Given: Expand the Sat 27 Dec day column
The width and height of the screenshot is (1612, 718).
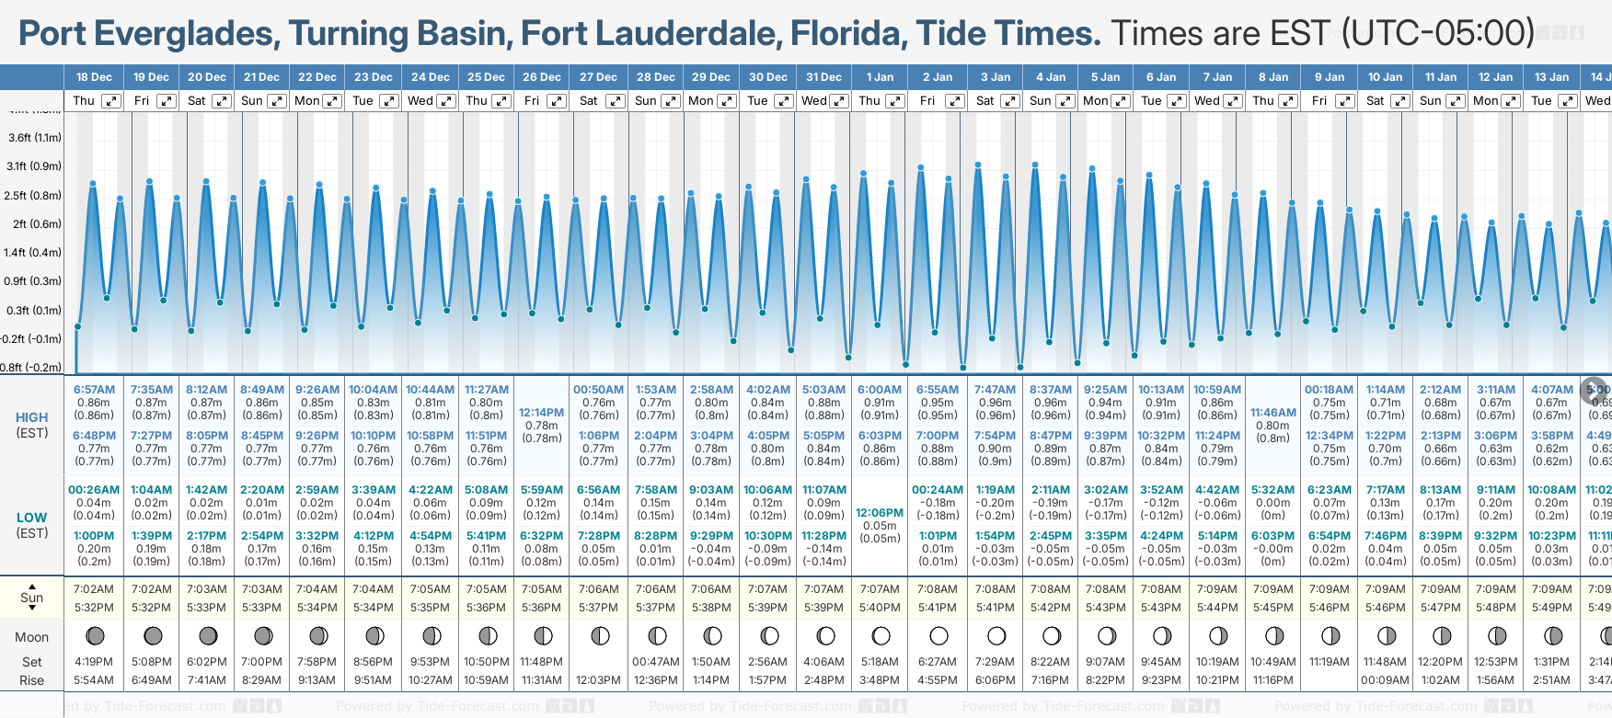Looking at the screenshot, I should (616, 101).
